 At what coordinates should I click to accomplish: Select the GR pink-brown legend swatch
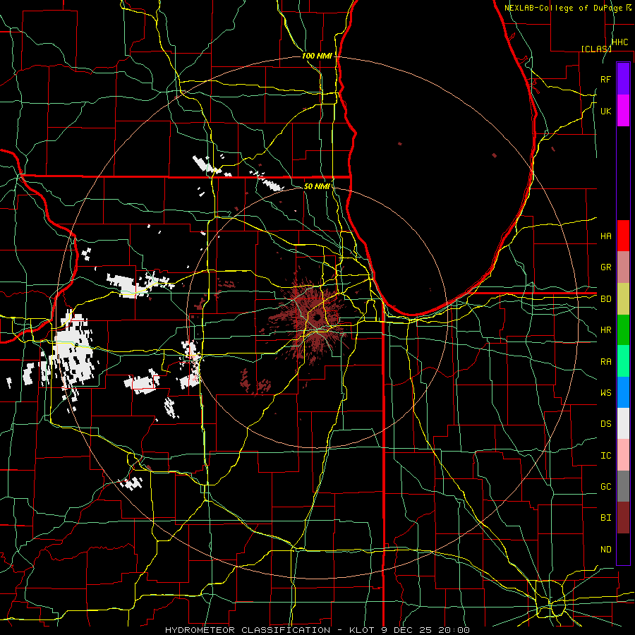(623, 267)
